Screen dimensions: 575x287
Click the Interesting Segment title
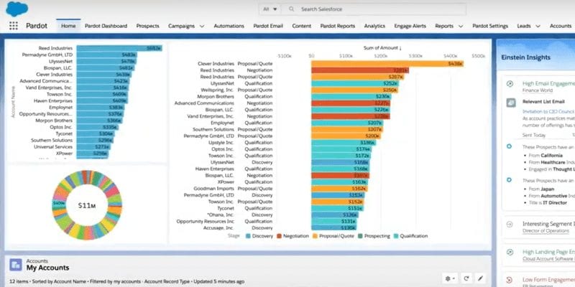coord(548,224)
